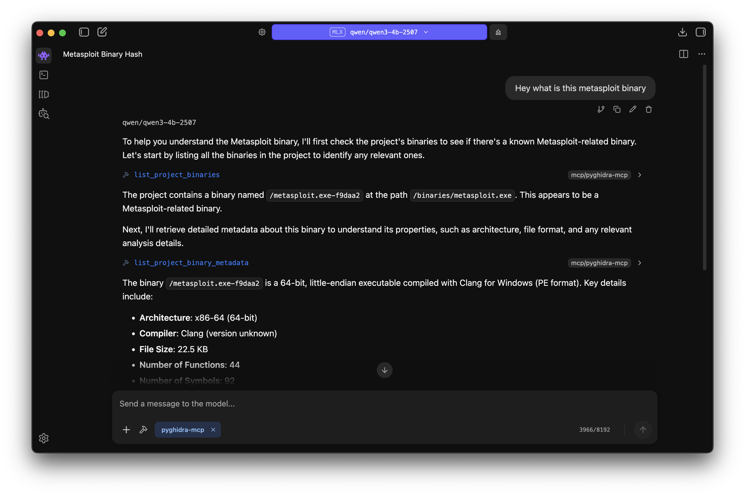
Task: Open the My Models sidebar icon
Action: (x=44, y=95)
